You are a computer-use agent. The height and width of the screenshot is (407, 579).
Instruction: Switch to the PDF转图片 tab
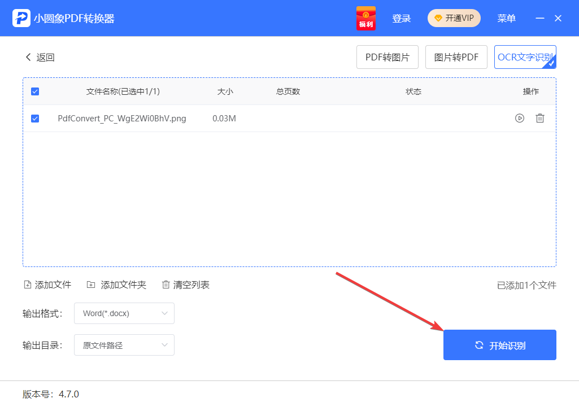point(387,56)
